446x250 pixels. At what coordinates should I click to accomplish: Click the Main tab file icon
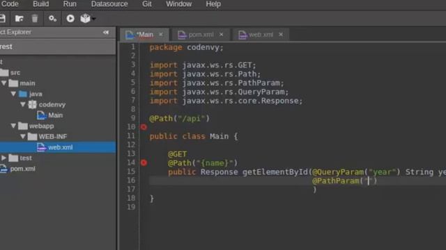(130, 35)
